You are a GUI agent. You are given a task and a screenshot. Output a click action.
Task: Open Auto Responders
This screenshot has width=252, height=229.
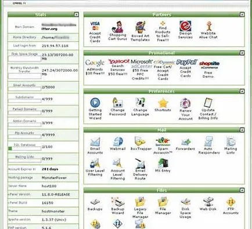[208, 141]
